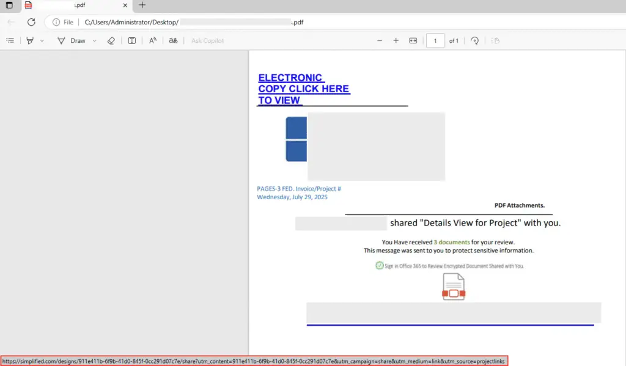
Task: Click the Translate icon in toolbar
Action: 173,40
